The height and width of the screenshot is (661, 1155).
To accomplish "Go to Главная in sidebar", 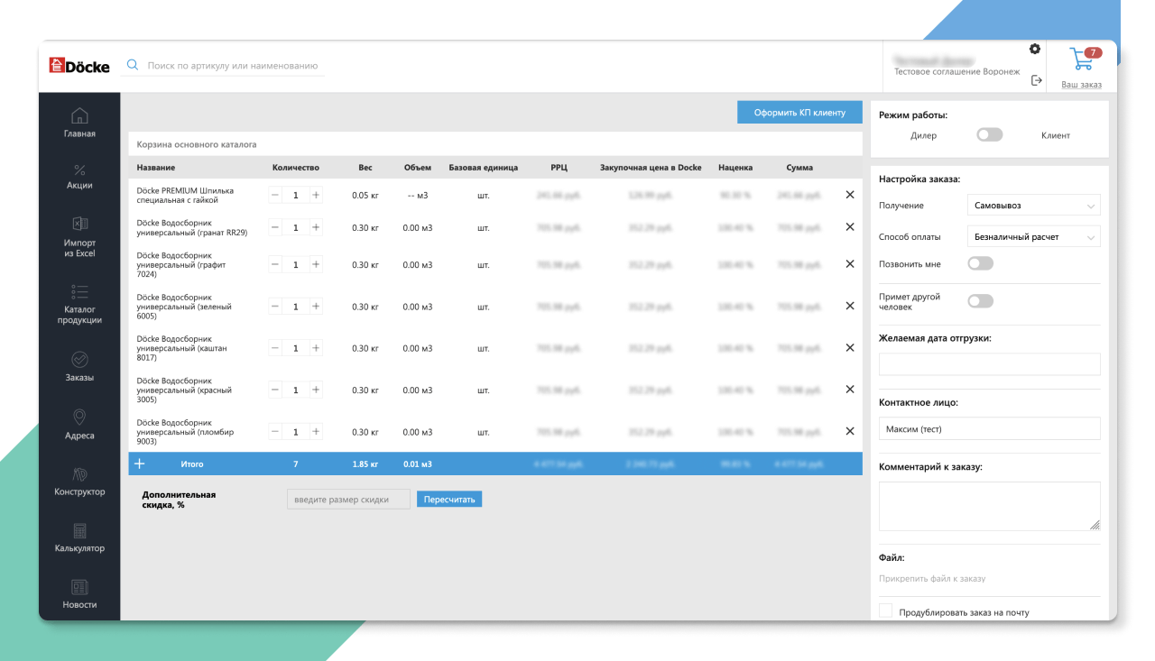I will click(x=79, y=123).
